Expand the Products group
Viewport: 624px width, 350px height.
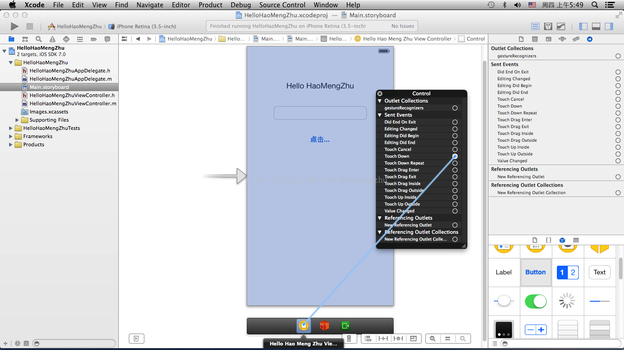point(11,144)
